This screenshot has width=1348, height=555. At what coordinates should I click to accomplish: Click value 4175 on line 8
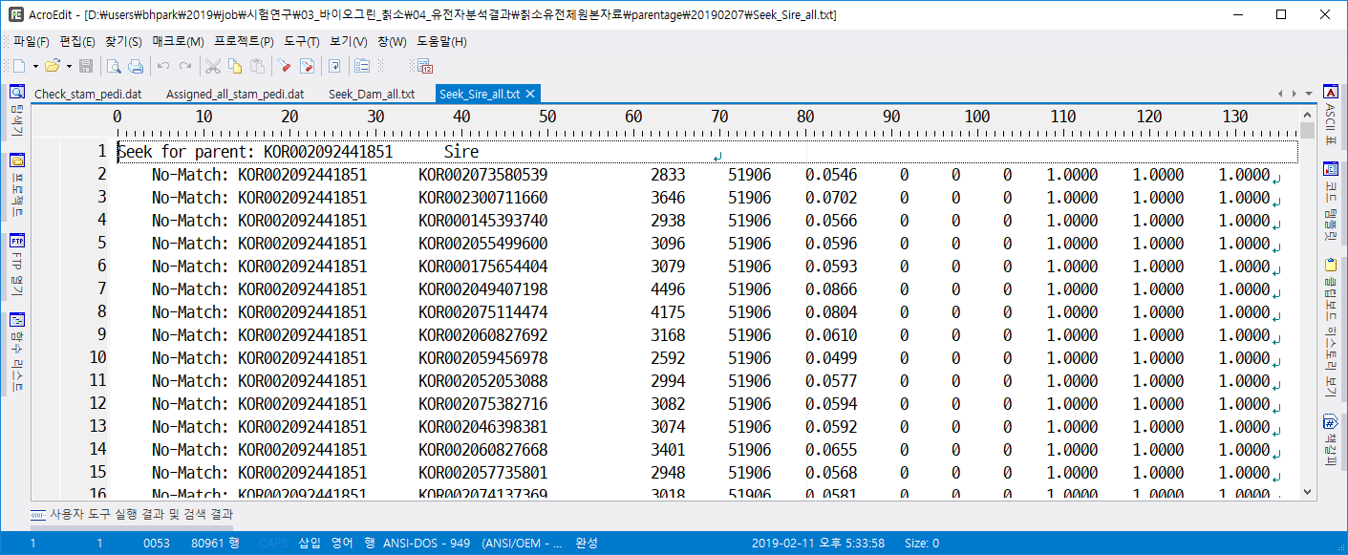point(668,312)
